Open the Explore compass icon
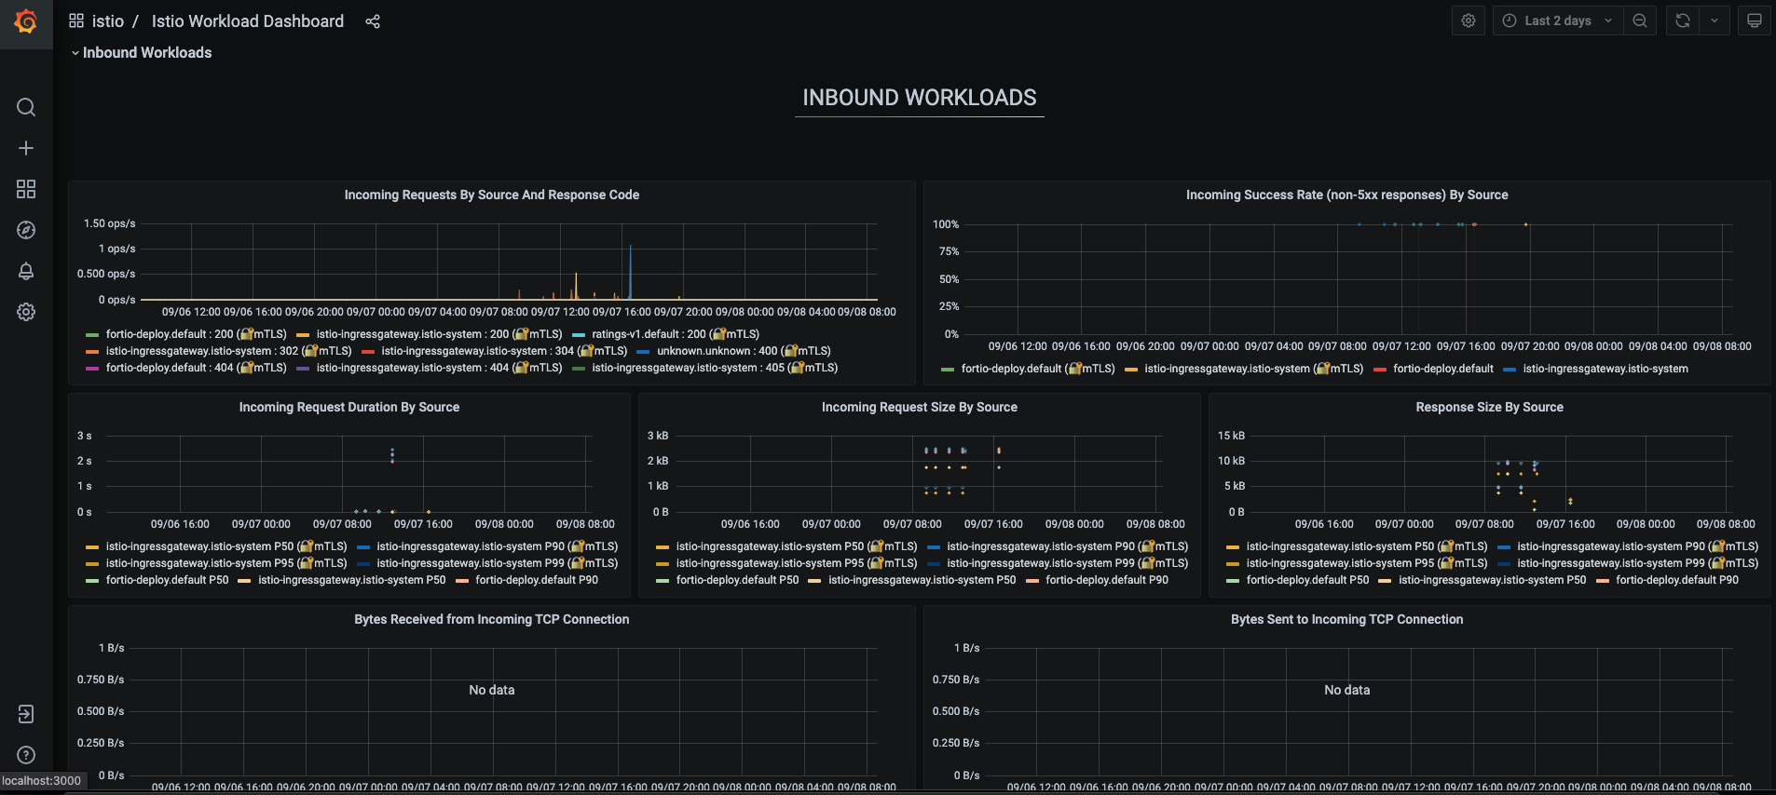Image resolution: width=1776 pixels, height=795 pixels. 26,230
